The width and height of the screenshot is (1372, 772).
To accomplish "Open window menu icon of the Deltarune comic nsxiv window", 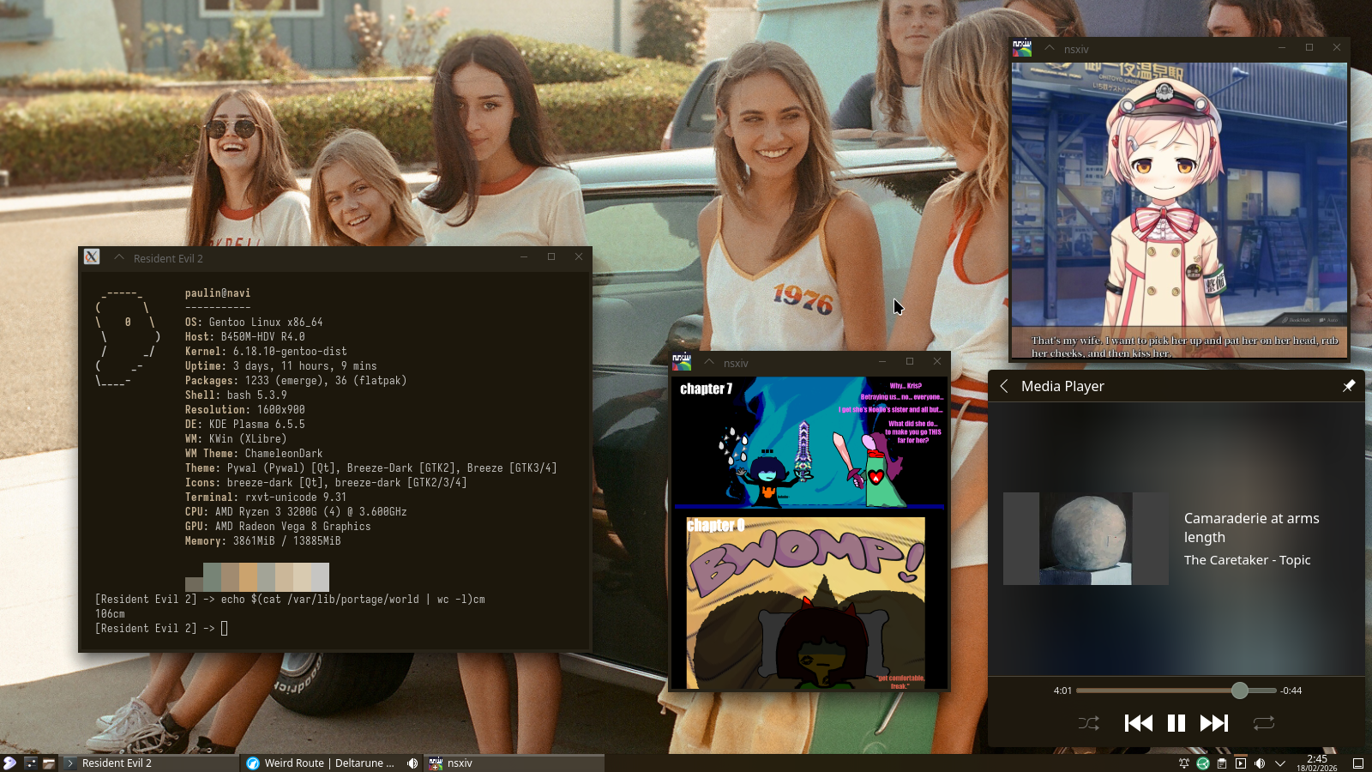I will pos(682,362).
